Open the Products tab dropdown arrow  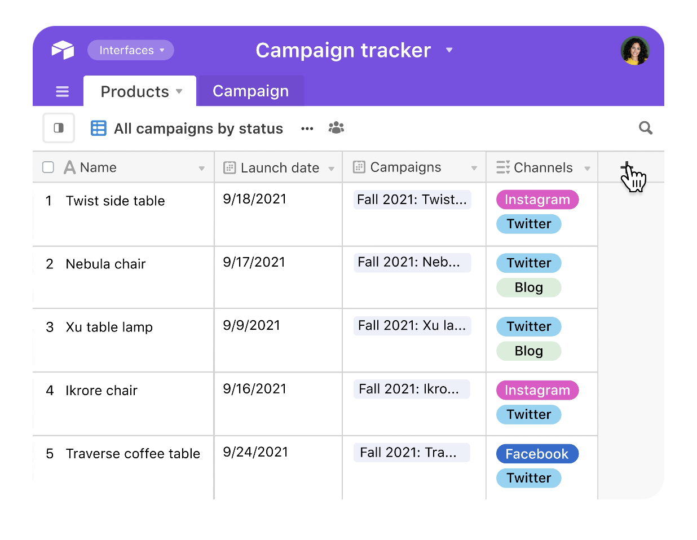tap(179, 91)
